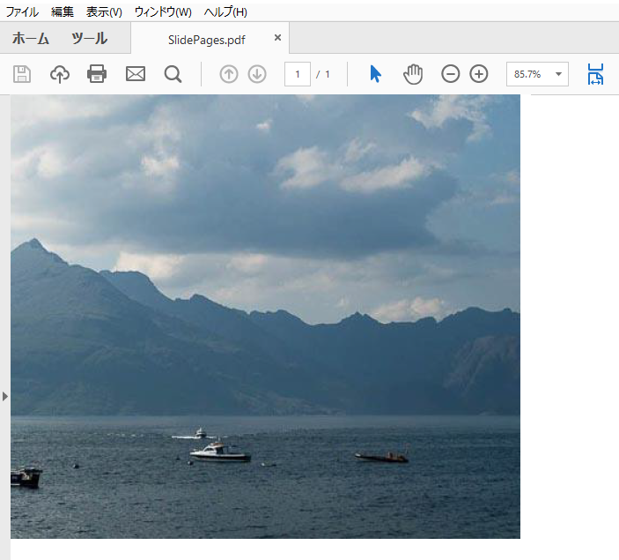This screenshot has width=619, height=560.
Task: Choose the selection arrow tool
Action: pos(375,74)
